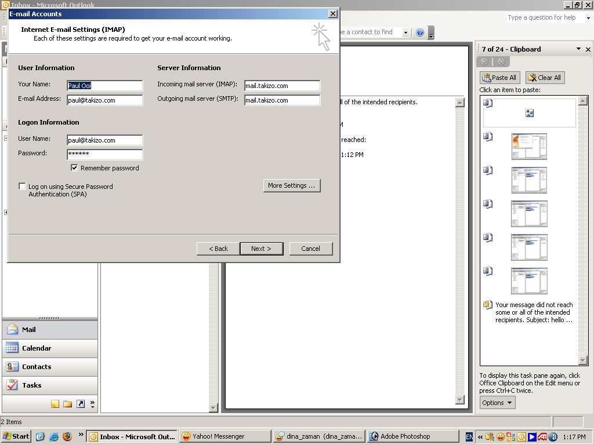The image size is (594, 445).
Task: Open More Settings for the account
Action: [292, 185]
